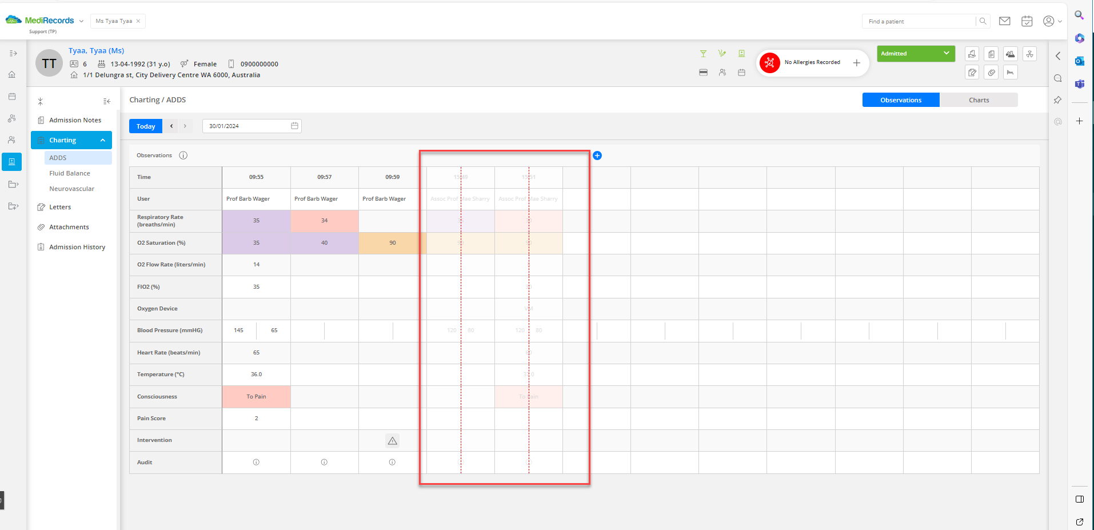Close the Ms Tyaa Tyaa patient tab
The image size is (1094, 530).
click(138, 21)
